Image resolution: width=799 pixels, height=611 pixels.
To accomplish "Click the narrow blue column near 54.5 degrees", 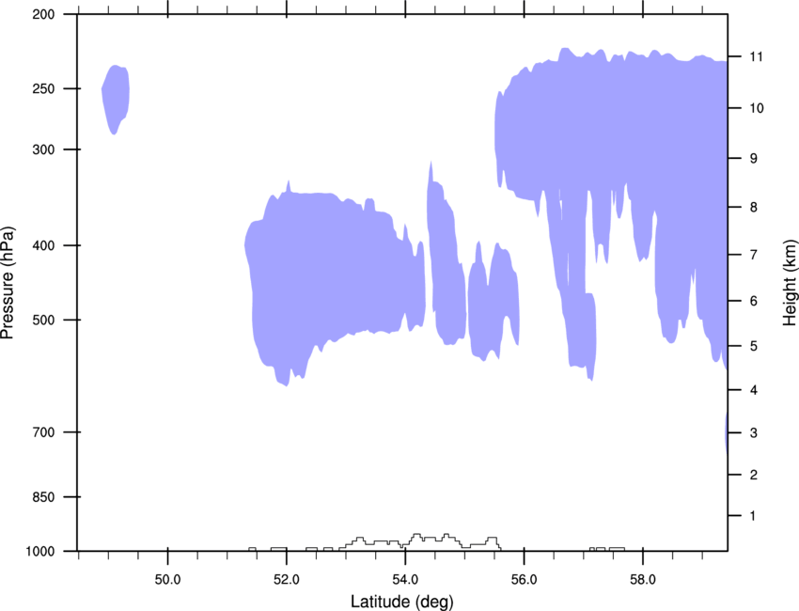I will [445, 255].
